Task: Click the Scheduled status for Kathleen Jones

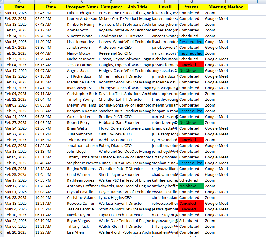Action: coord(191,180)
